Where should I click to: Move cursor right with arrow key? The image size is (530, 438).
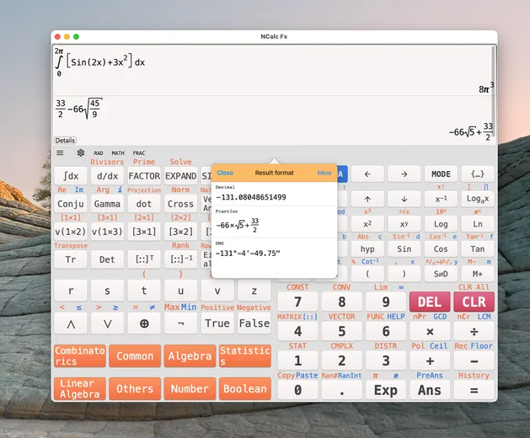tap(404, 174)
